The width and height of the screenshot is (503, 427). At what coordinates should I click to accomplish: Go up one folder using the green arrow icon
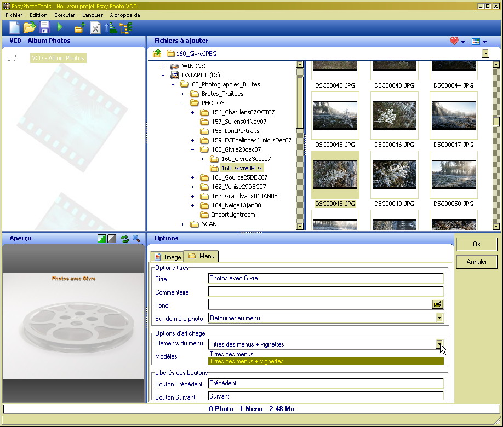click(157, 53)
